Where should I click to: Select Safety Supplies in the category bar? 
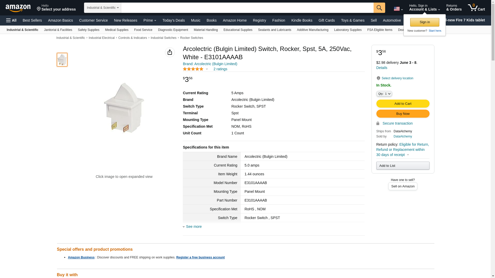88,30
